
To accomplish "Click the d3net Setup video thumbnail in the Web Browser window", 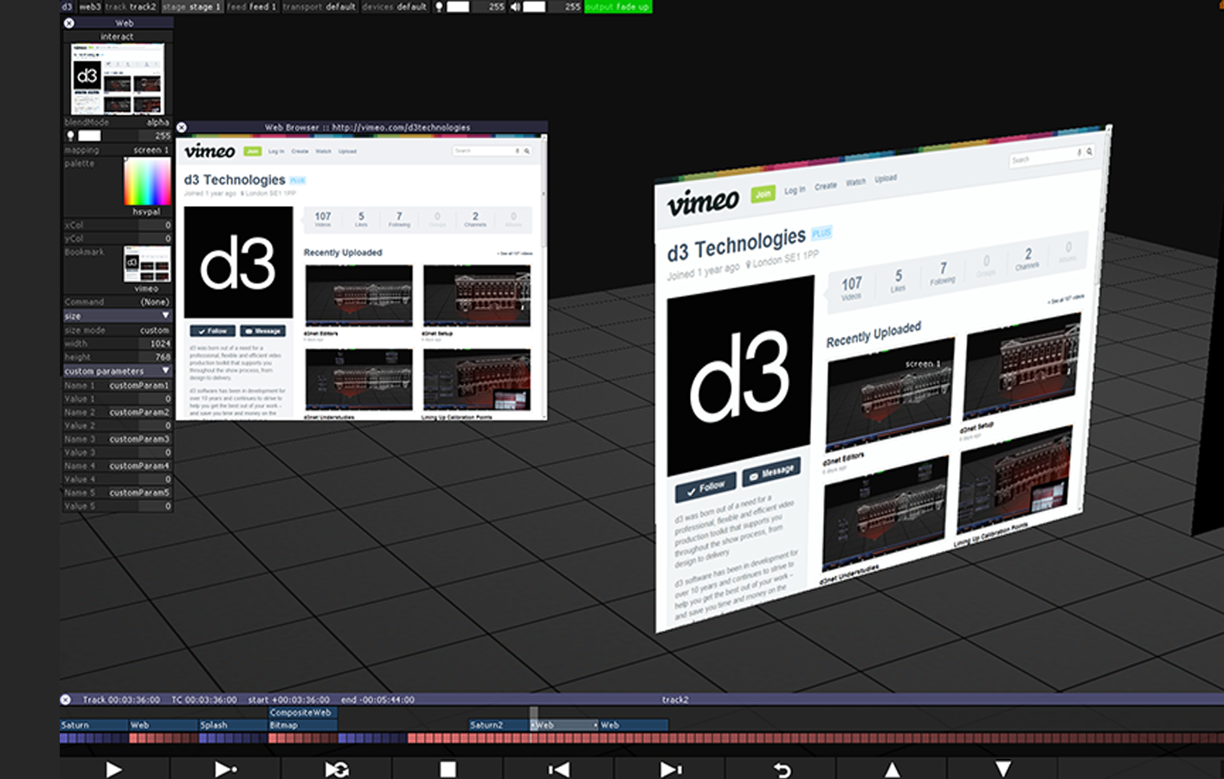I will [477, 295].
